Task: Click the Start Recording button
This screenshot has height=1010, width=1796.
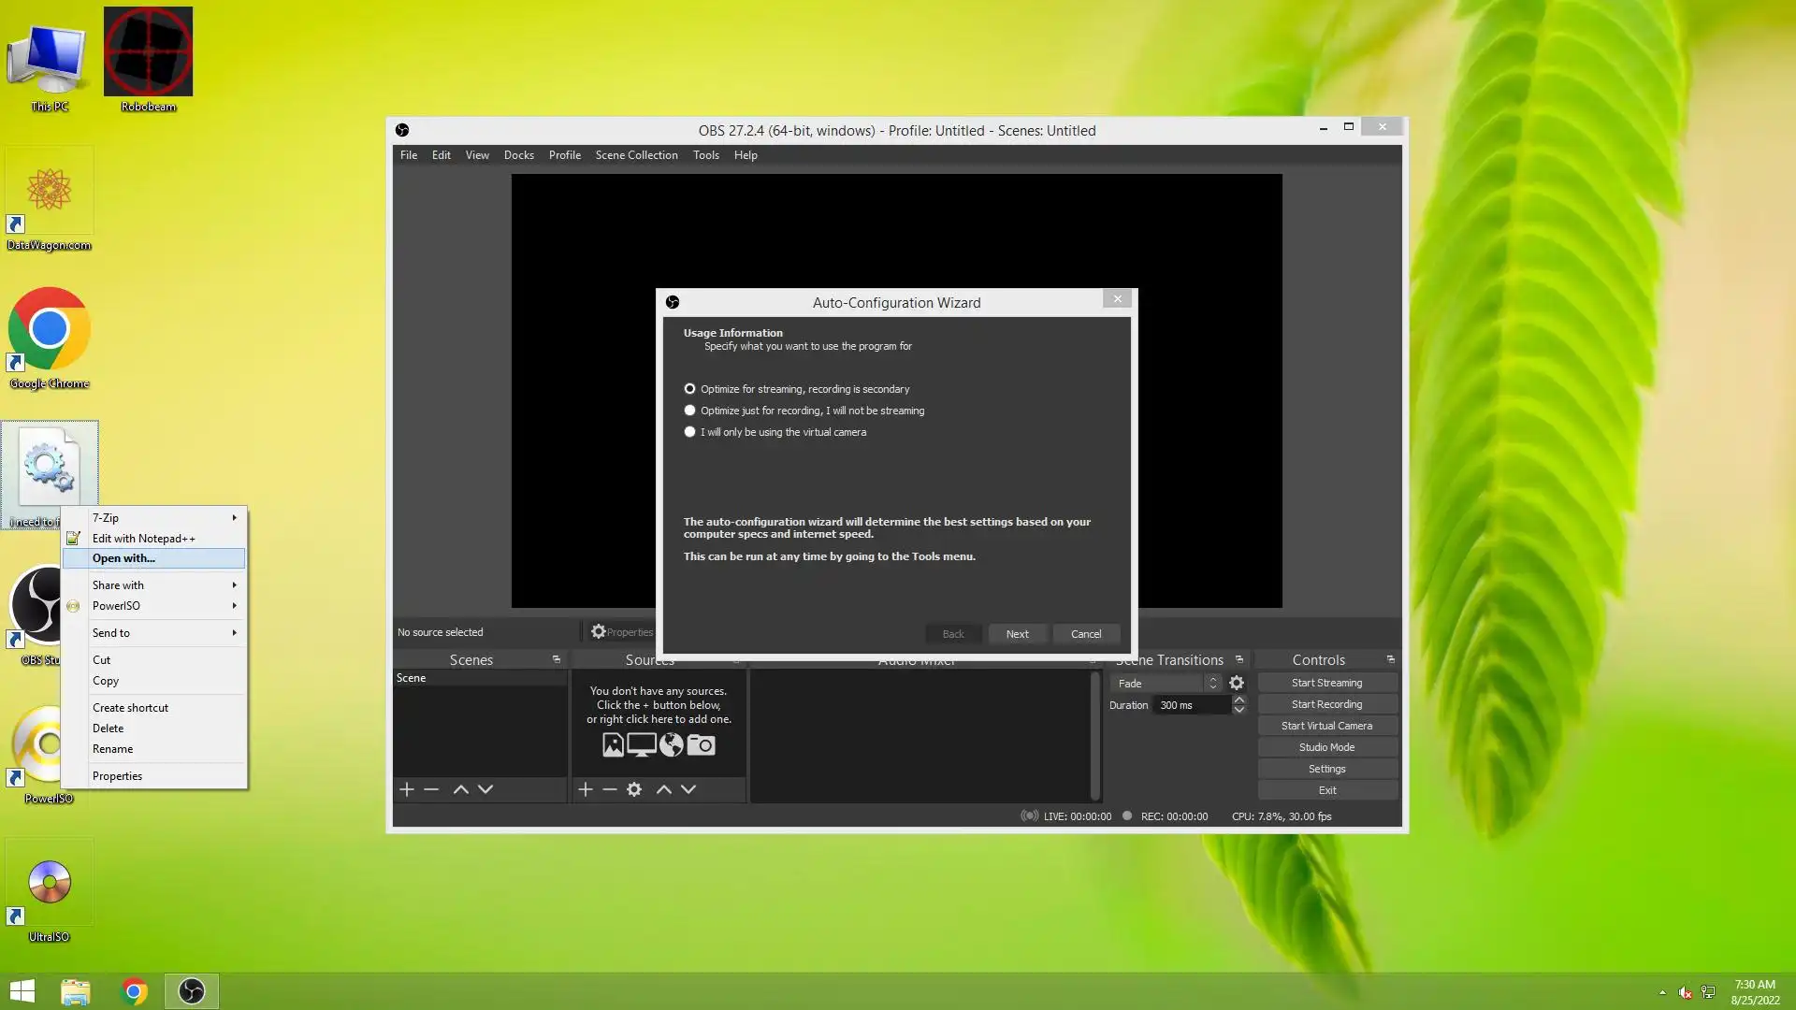Action: click(1326, 704)
